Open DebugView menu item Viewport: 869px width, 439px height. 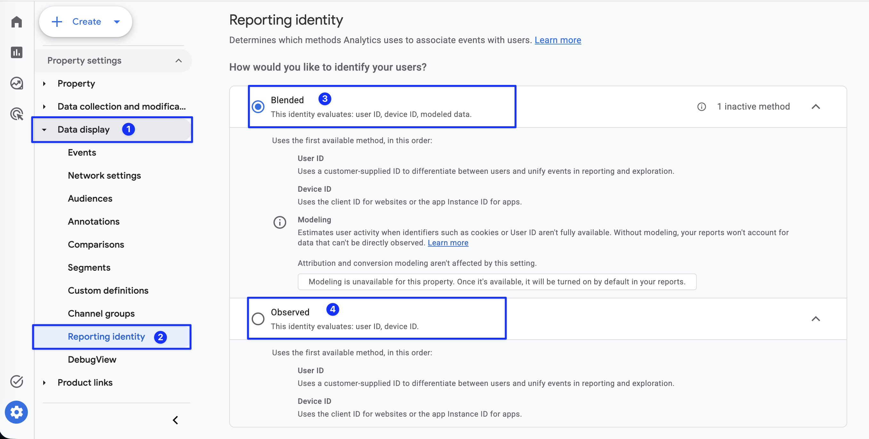[92, 359]
